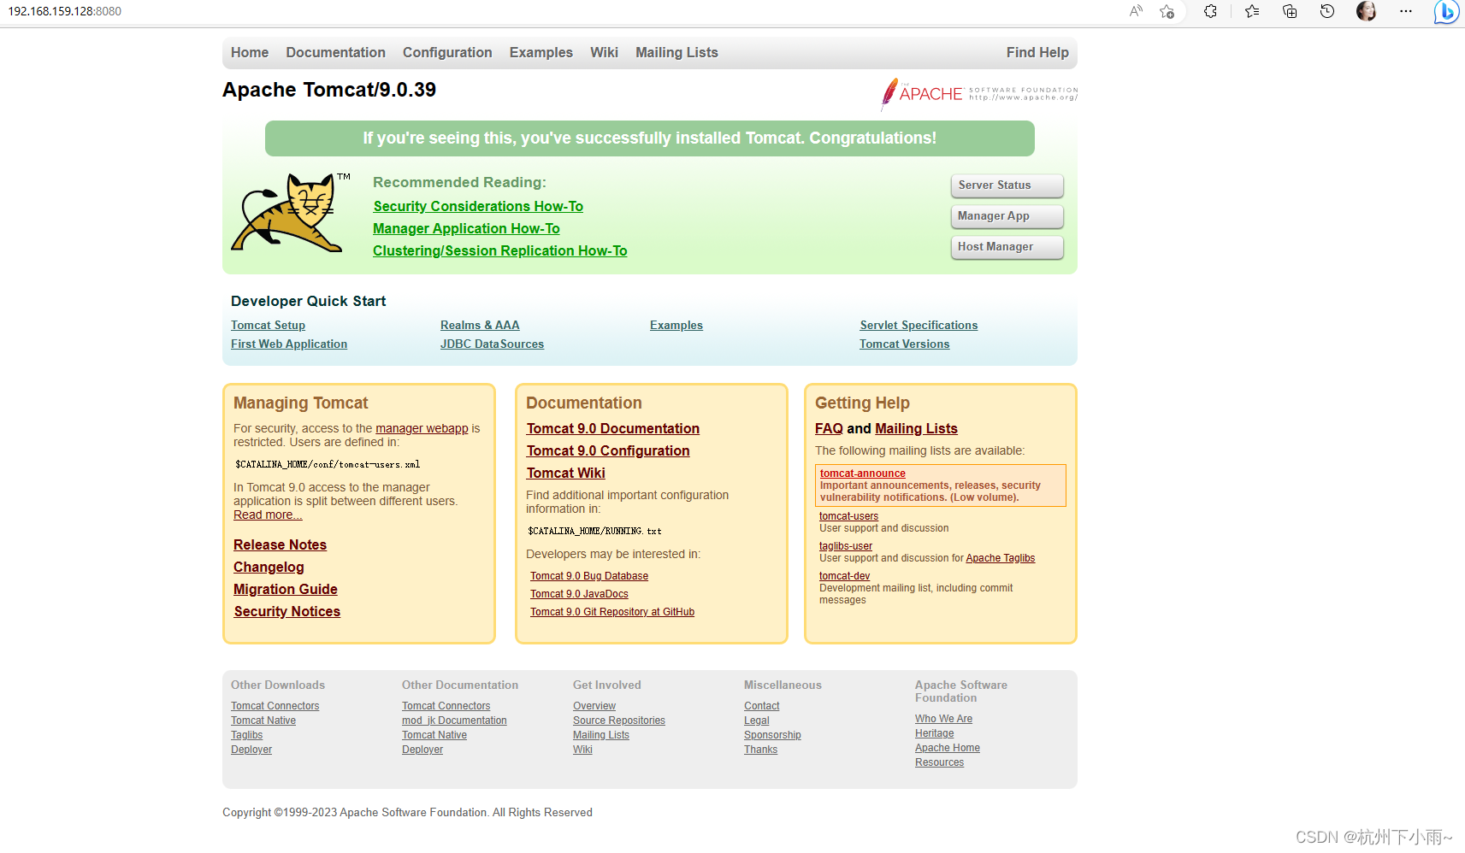Image resolution: width=1465 pixels, height=853 pixels.
Task: Open the JDBC DataSources link
Action: click(492, 344)
